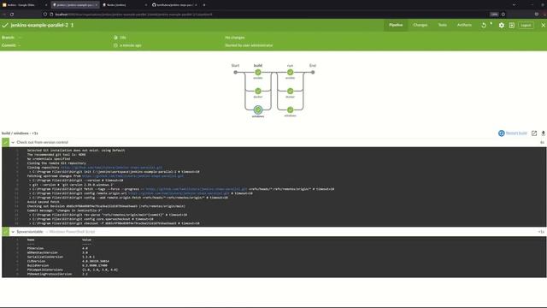Click the 100% zoom indicator in address bar
Image resolution: width=547 pixels, height=308 pixels.
494,15
